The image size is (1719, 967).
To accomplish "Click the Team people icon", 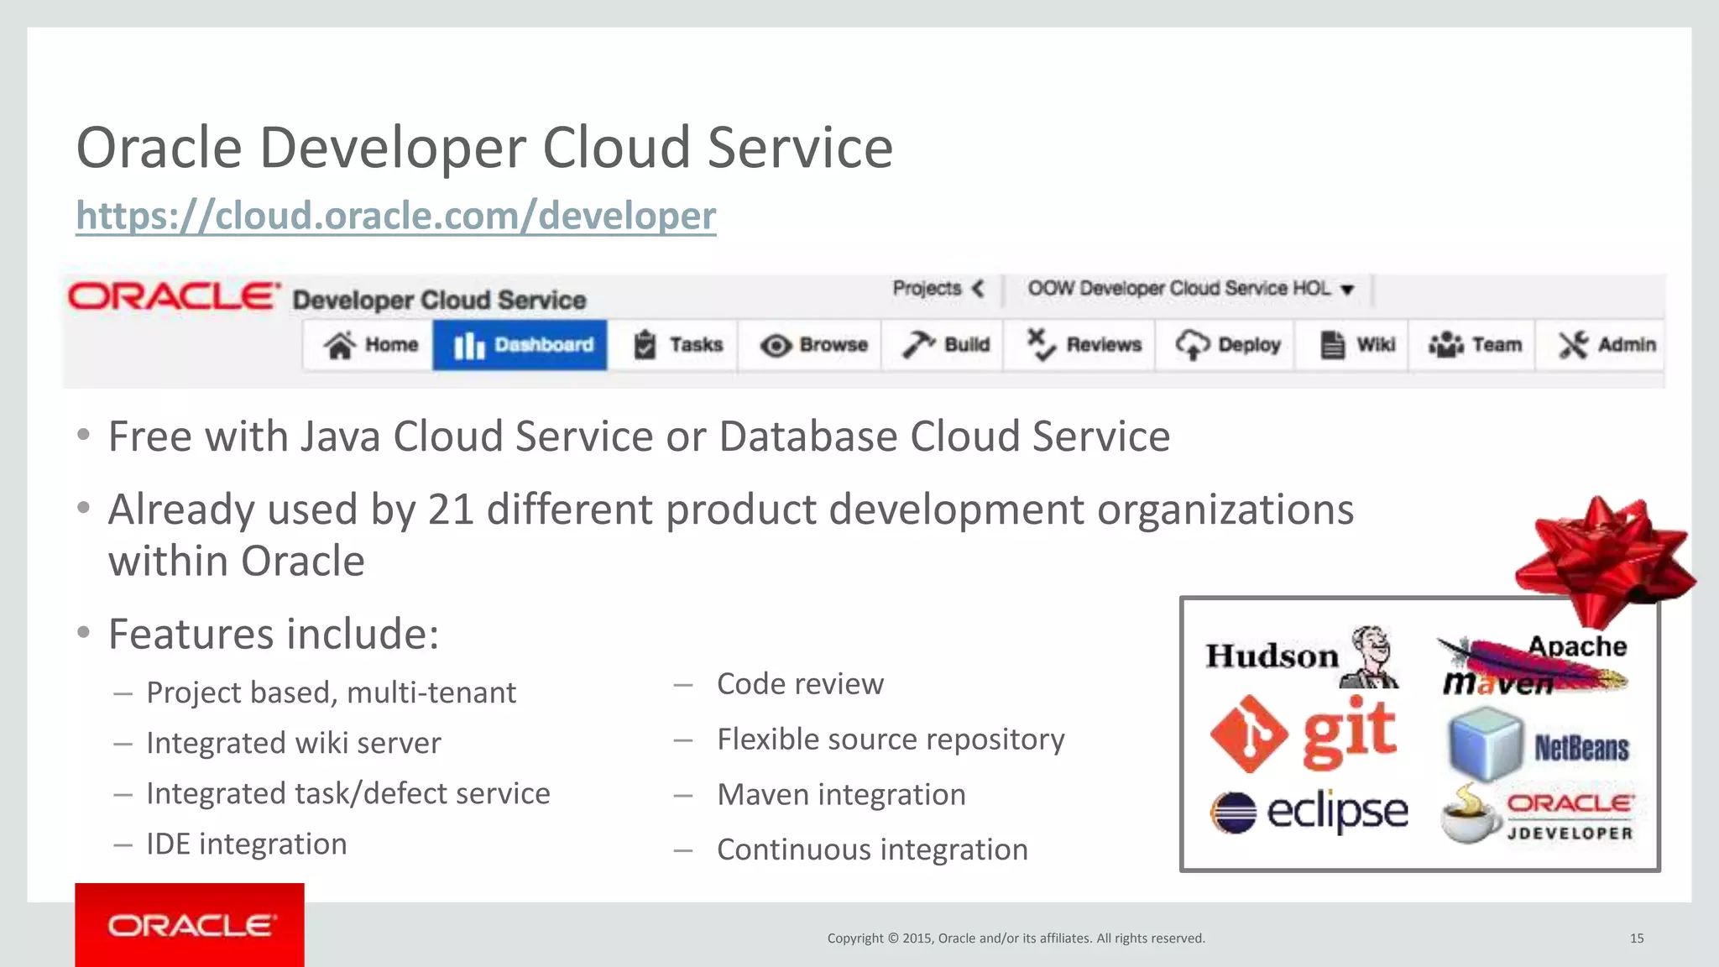I will (1445, 345).
